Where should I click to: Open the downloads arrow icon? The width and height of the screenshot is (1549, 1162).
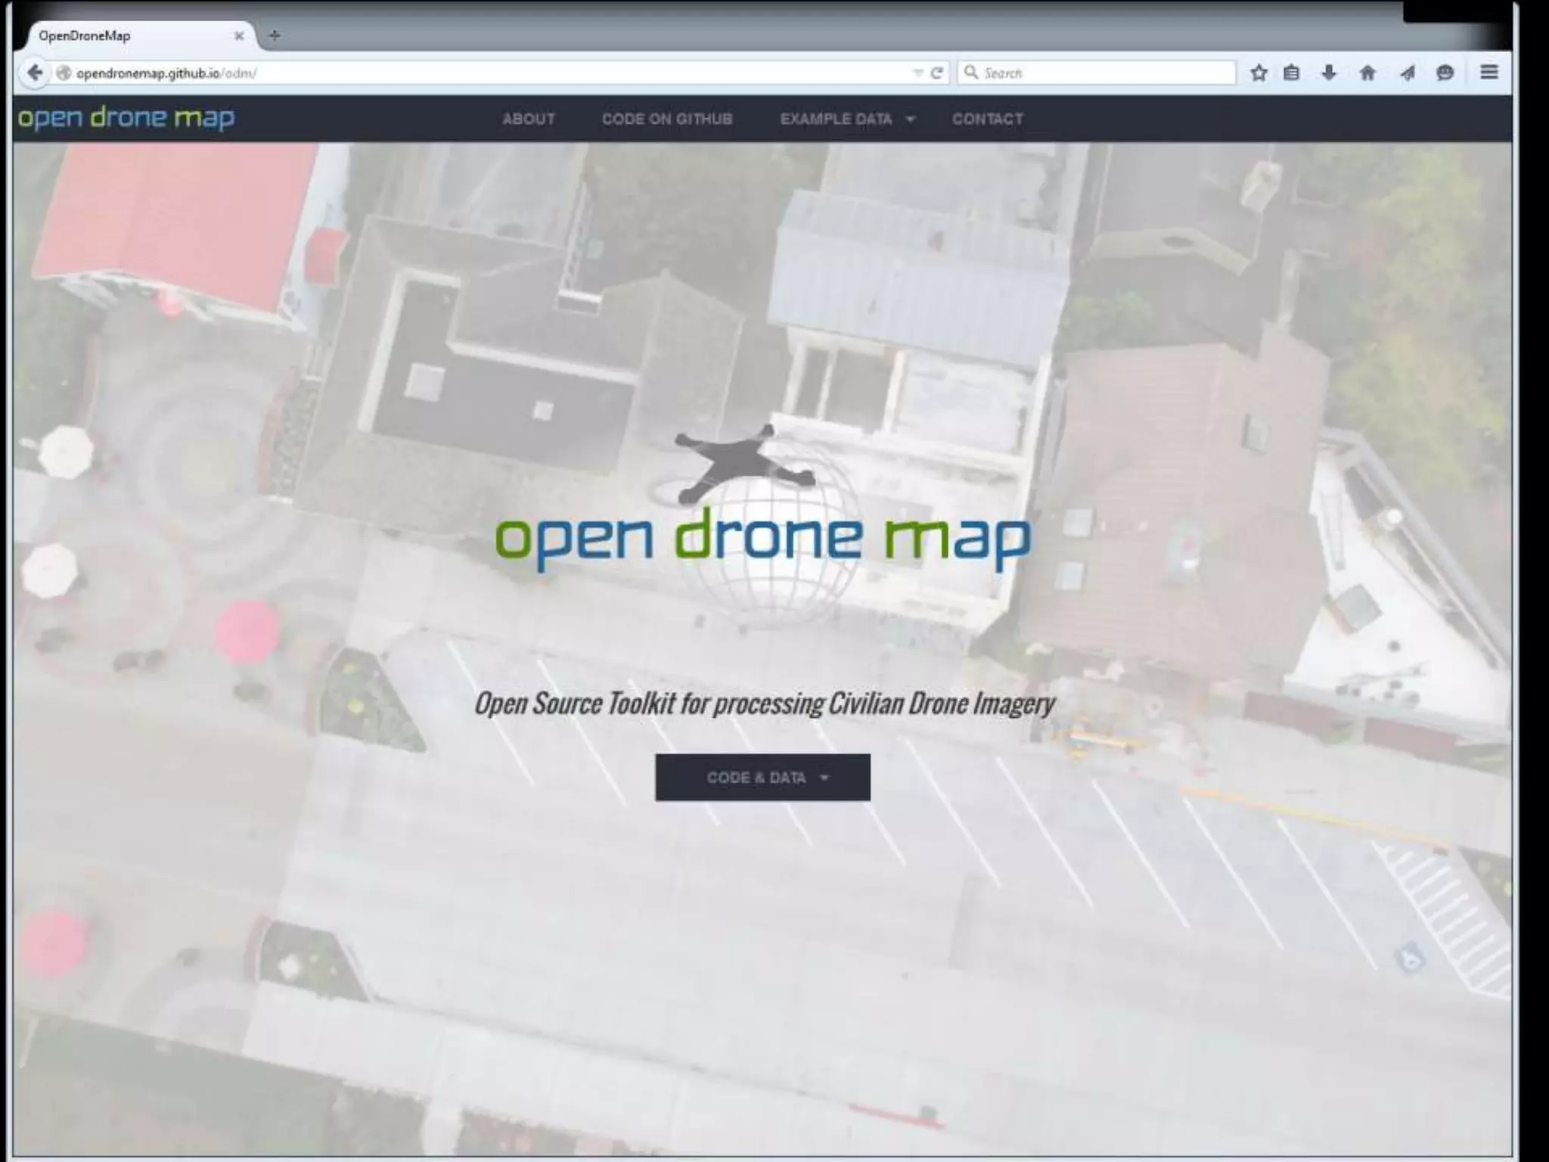pos(1329,73)
